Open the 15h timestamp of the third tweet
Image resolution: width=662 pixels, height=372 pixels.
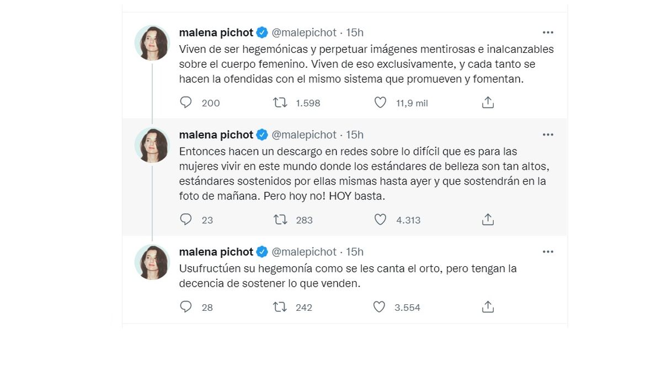355,252
